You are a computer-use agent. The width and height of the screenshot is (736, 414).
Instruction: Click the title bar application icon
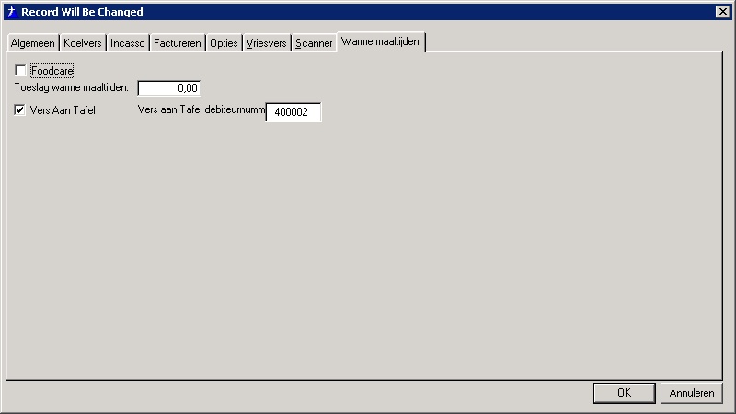click(x=12, y=12)
